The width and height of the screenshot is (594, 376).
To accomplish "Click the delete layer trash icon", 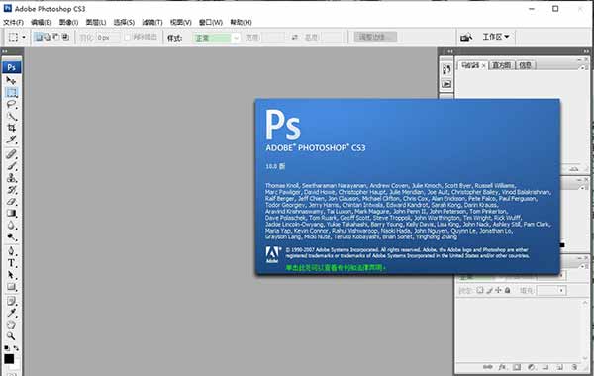I will (574, 367).
